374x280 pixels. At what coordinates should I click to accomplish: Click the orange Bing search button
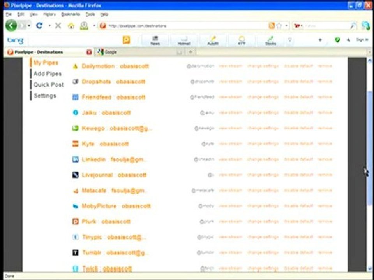pos(126,40)
